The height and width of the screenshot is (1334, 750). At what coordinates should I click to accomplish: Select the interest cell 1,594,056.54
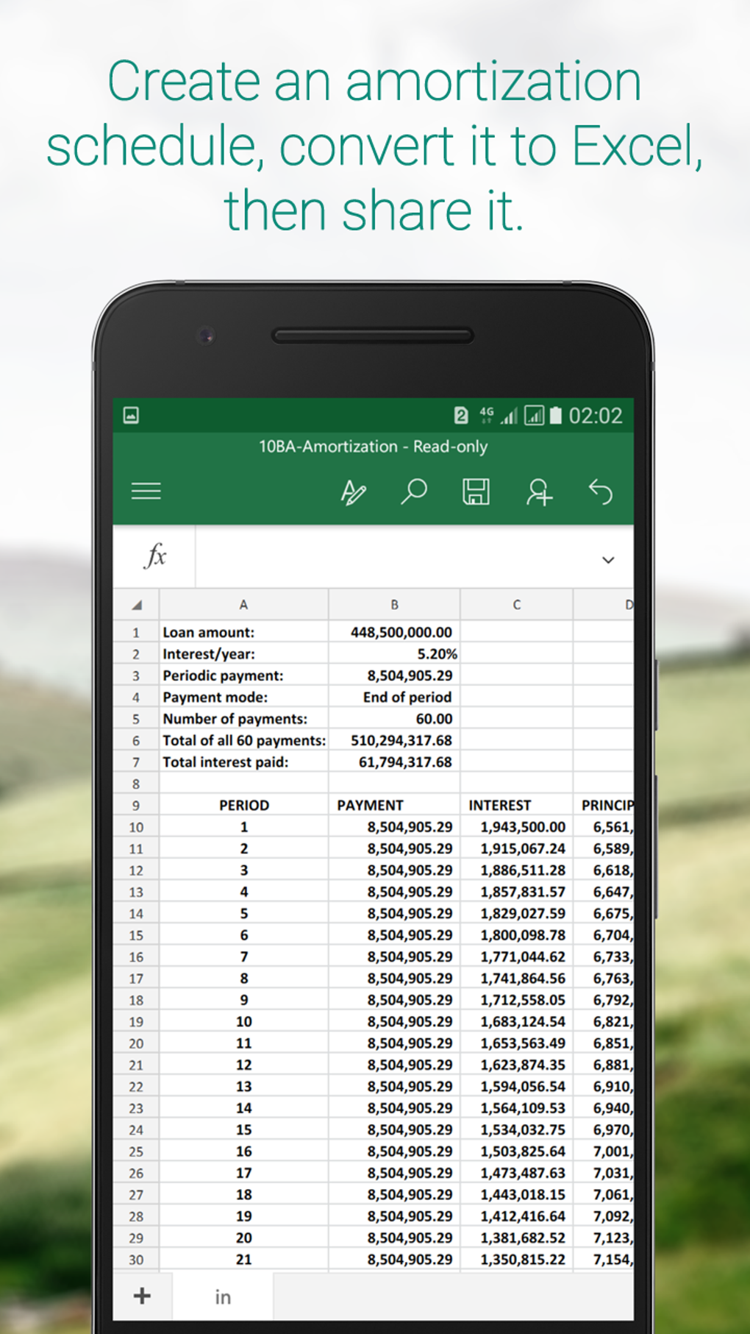click(516, 1087)
